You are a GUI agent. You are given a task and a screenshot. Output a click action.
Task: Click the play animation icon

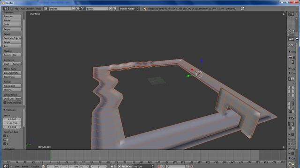tap(123, 167)
